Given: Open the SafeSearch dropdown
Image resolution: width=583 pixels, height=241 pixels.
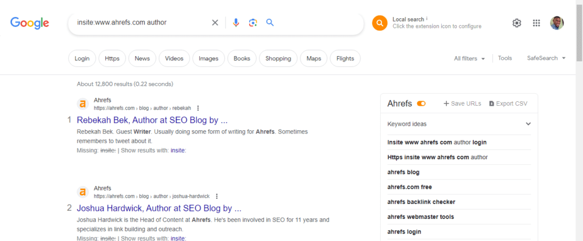Looking at the screenshot, I should 546,59.
